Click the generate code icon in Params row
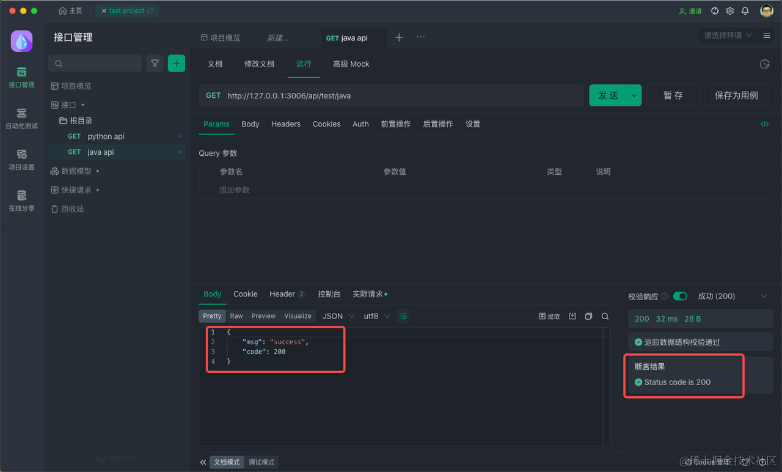Image resolution: width=782 pixels, height=472 pixels. pos(765,124)
